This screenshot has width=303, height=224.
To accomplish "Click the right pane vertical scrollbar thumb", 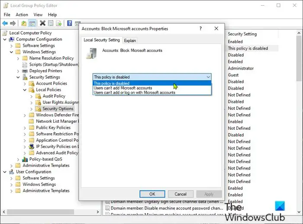I will (x=299, y=59).
